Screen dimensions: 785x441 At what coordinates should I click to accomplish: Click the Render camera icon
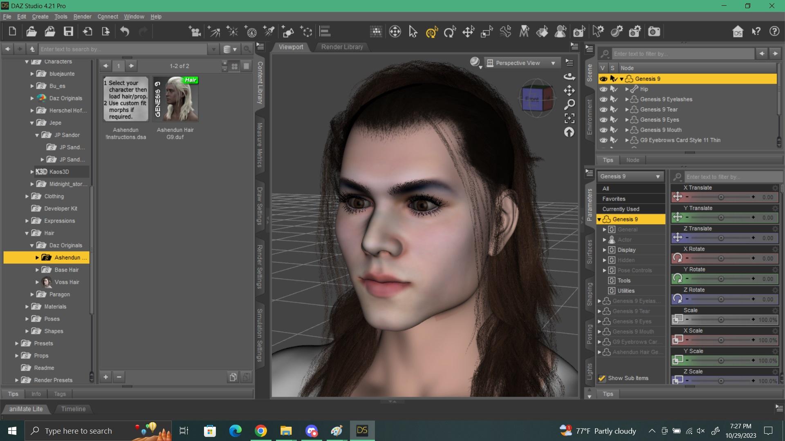pyautogui.click(x=654, y=31)
